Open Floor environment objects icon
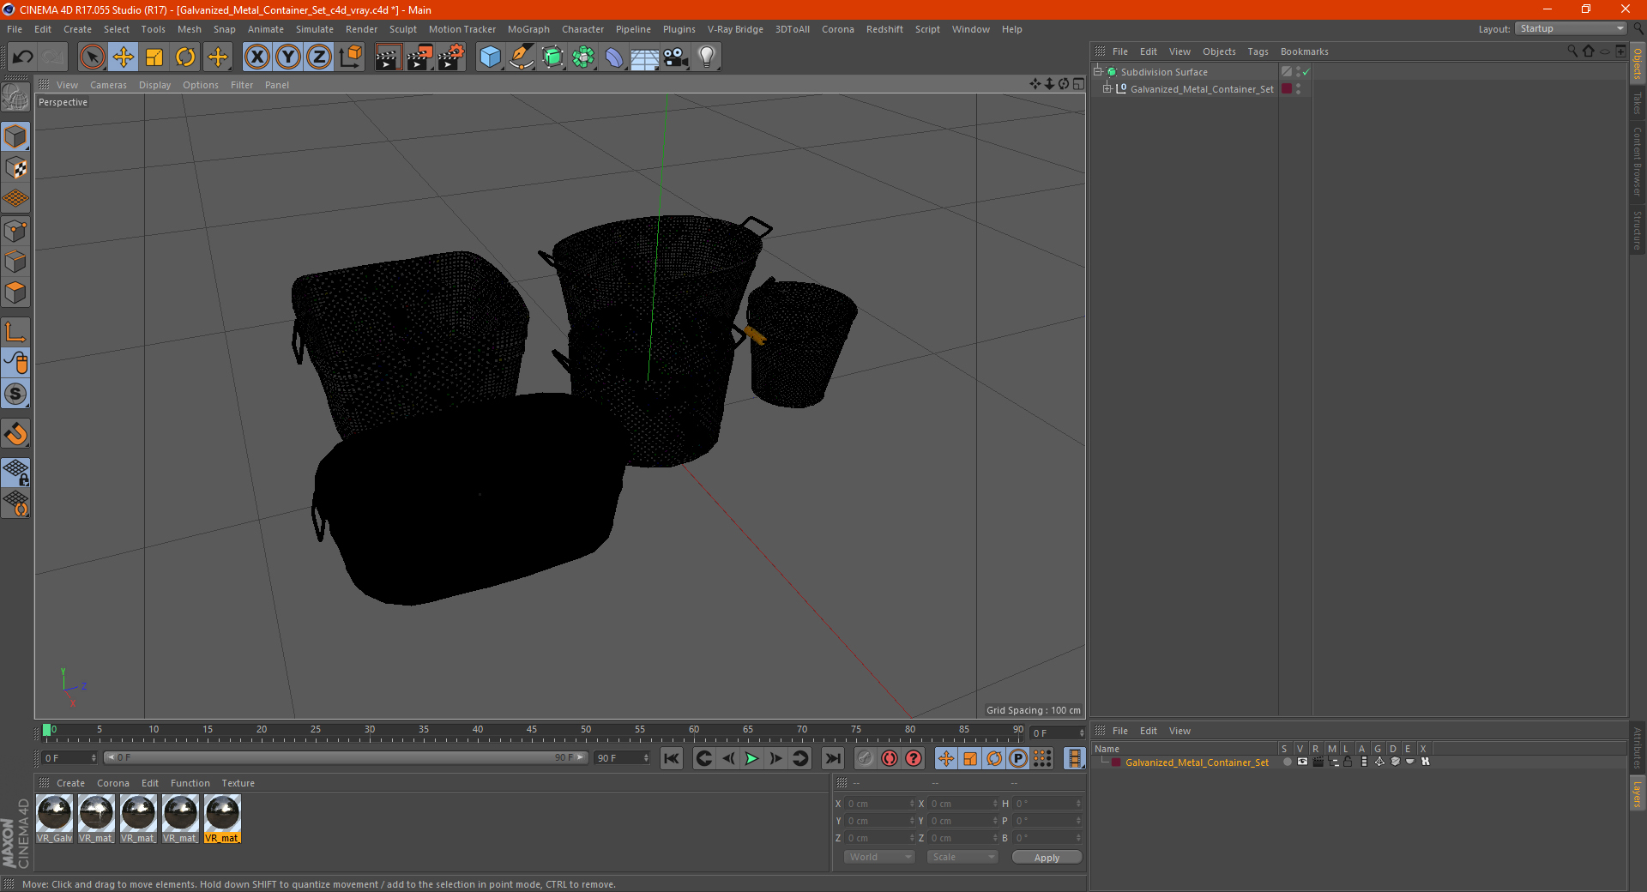The image size is (1647, 892). (645, 57)
